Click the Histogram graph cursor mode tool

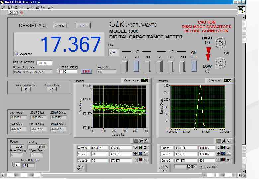218,141
